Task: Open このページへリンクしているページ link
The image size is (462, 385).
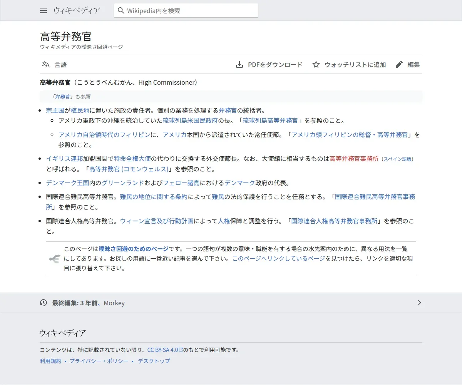Action: pos(278,259)
